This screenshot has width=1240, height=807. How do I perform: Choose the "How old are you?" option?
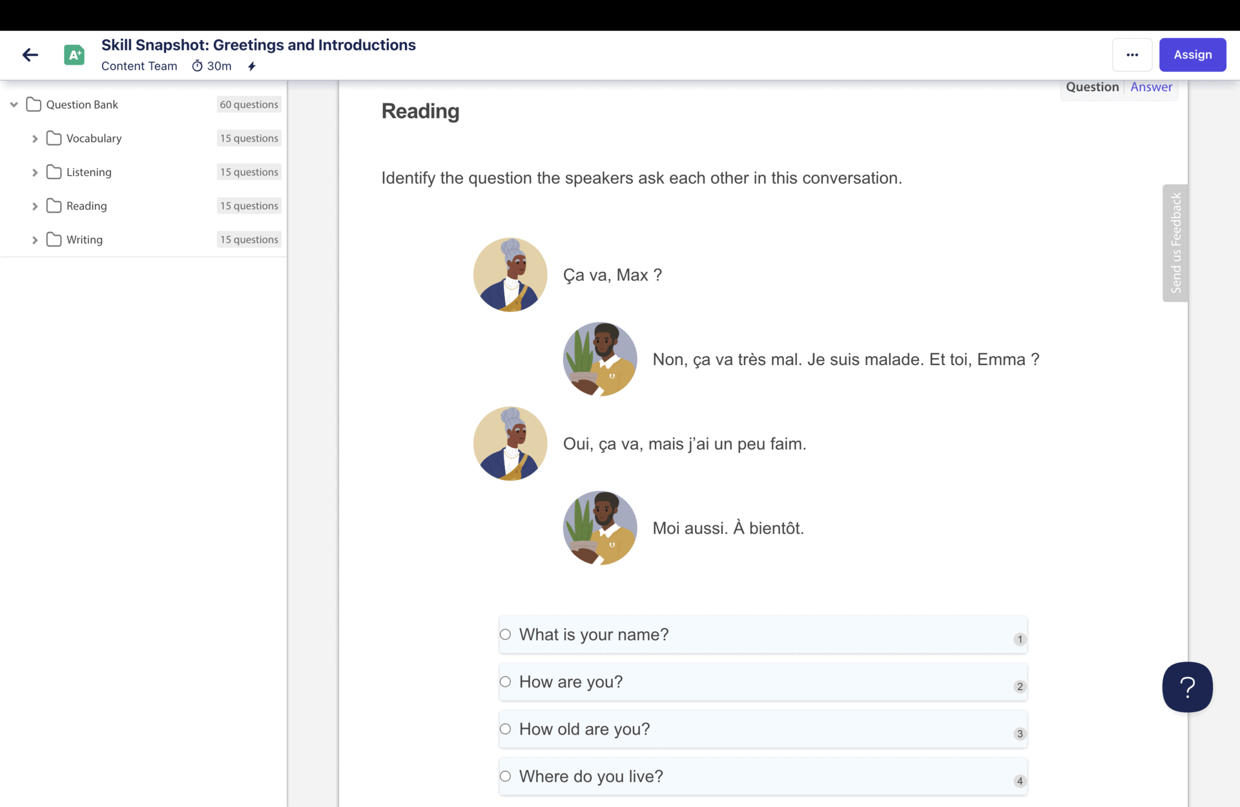coord(506,729)
